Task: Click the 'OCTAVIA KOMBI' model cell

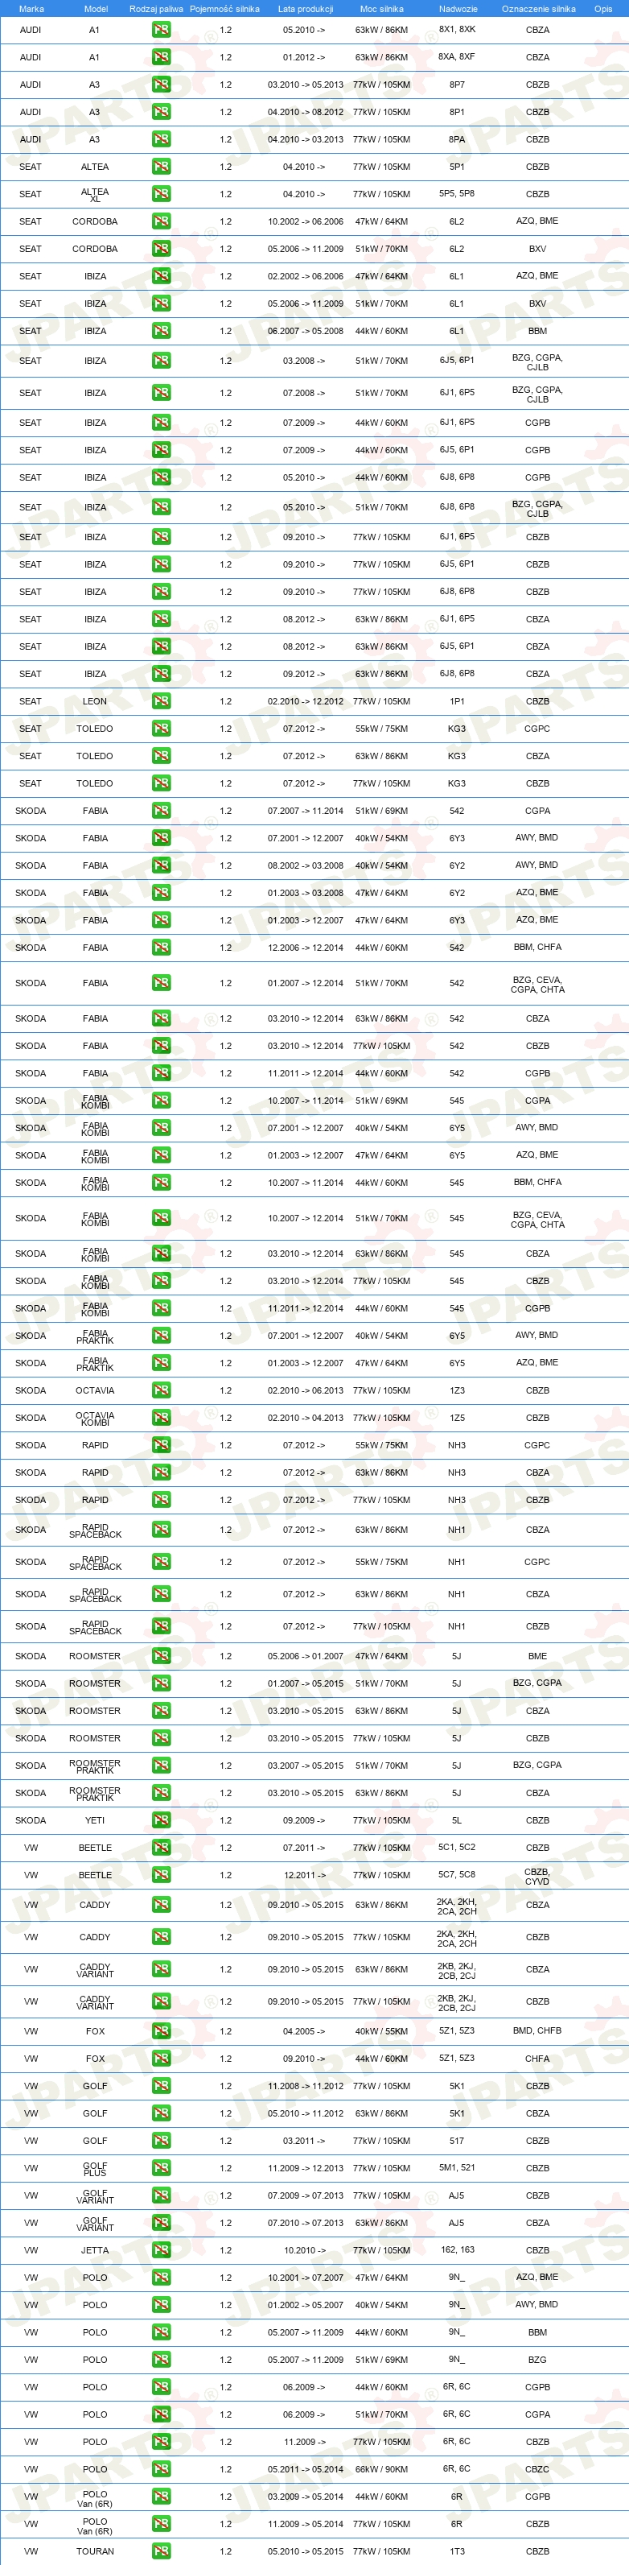Action: [x=95, y=1418]
